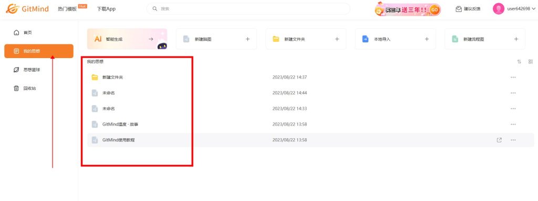Screen dimensions: 538x201
Task: Click the pink user avatar
Action: tap(499, 9)
